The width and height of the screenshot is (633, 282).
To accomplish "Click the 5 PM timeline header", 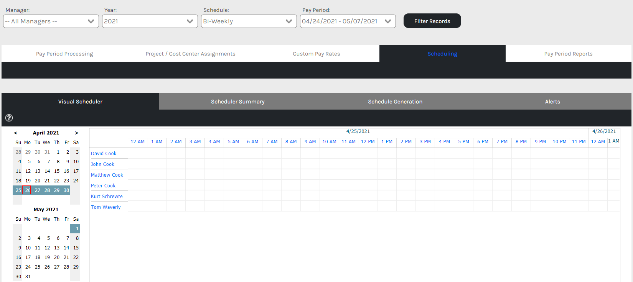I will [463, 142].
